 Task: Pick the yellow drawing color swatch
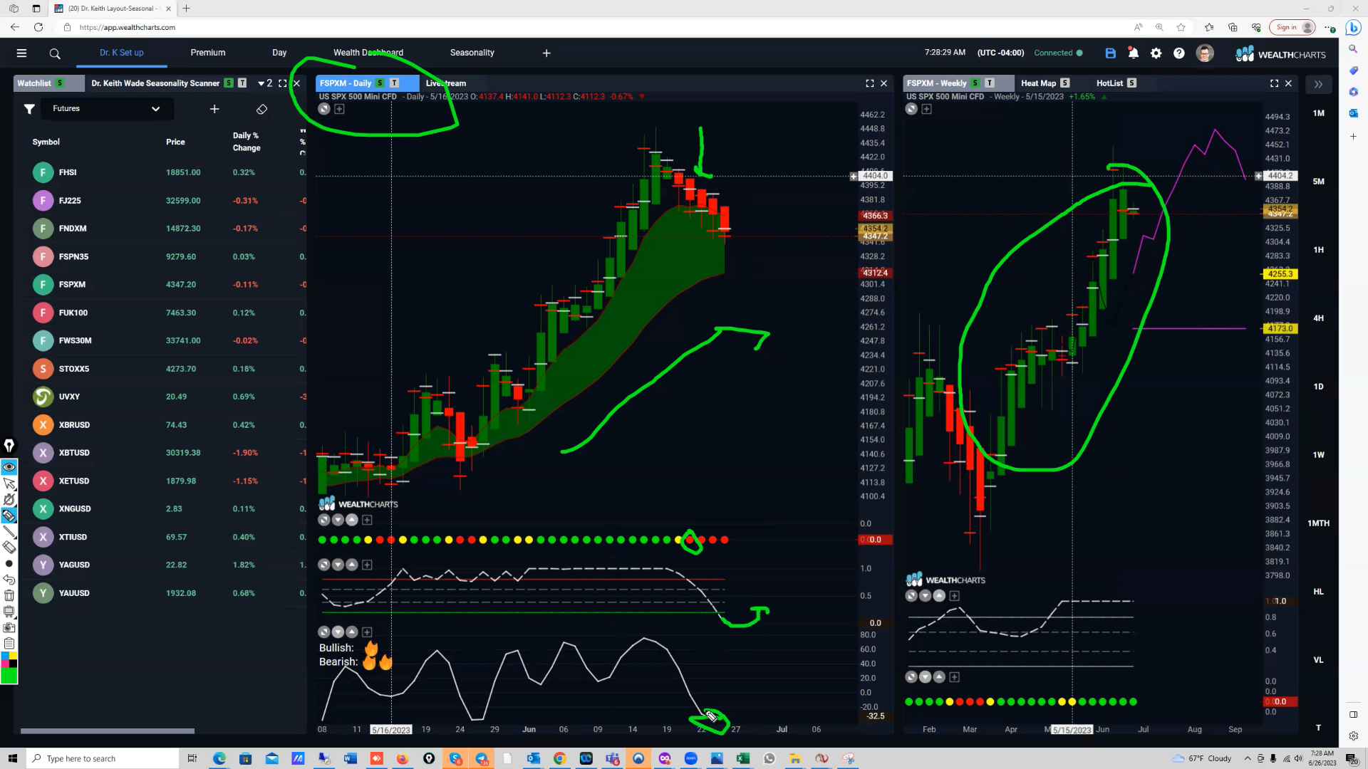pyautogui.click(x=14, y=656)
